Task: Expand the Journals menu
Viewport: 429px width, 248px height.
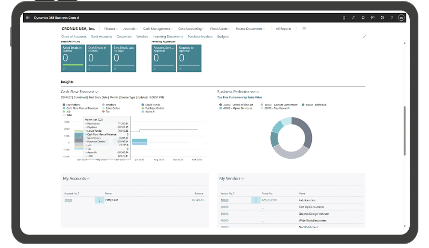Action: (x=130, y=29)
